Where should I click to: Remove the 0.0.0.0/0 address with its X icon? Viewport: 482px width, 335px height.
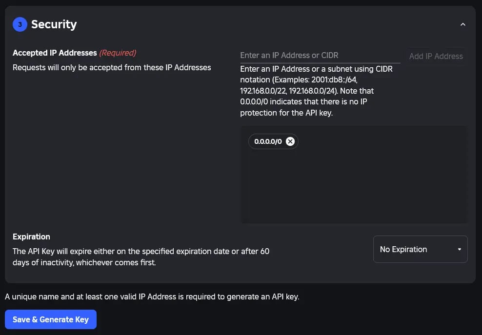pyautogui.click(x=290, y=141)
